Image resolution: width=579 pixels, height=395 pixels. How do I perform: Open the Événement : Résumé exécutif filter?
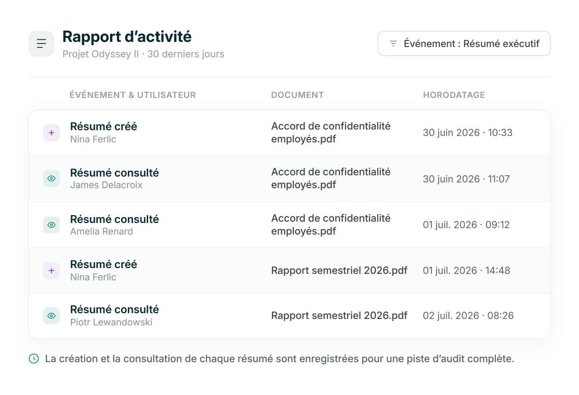[464, 43]
